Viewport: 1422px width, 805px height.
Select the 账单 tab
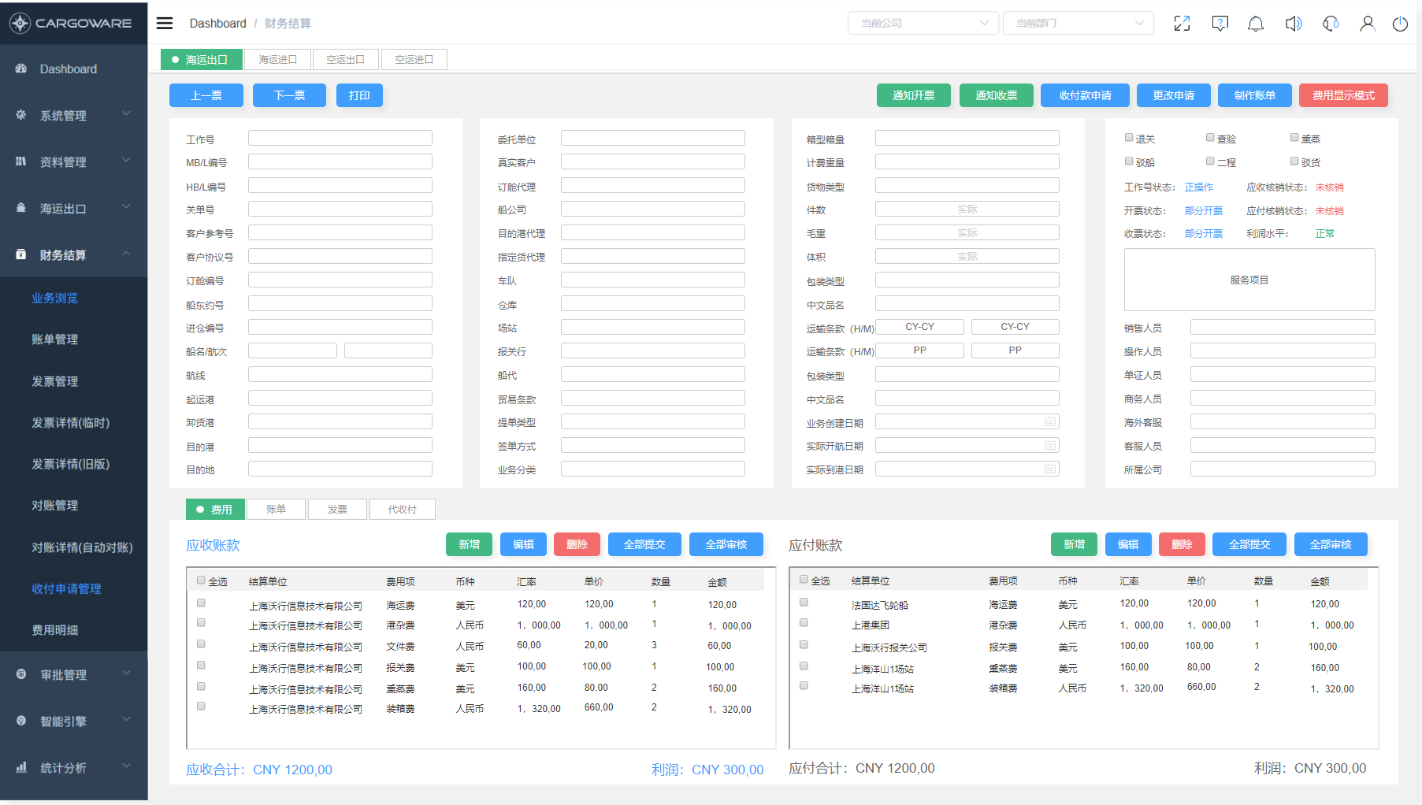(276, 510)
